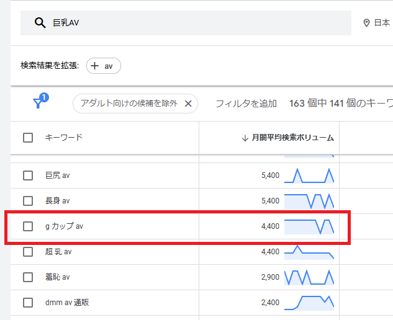Image resolution: width=393 pixels, height=320 pixels.
Task: Click the アダルト向けの候補を除外 filter chip
Action: click(135, 104)
